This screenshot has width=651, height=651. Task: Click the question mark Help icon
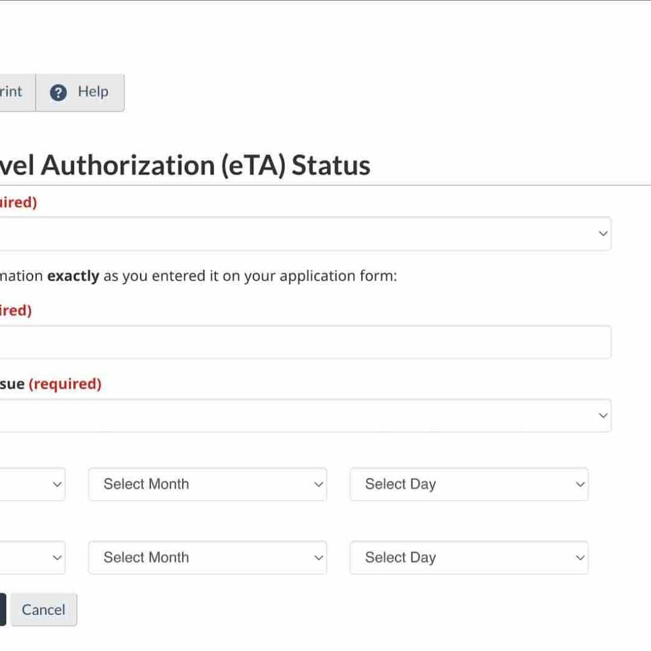(58, 92)
